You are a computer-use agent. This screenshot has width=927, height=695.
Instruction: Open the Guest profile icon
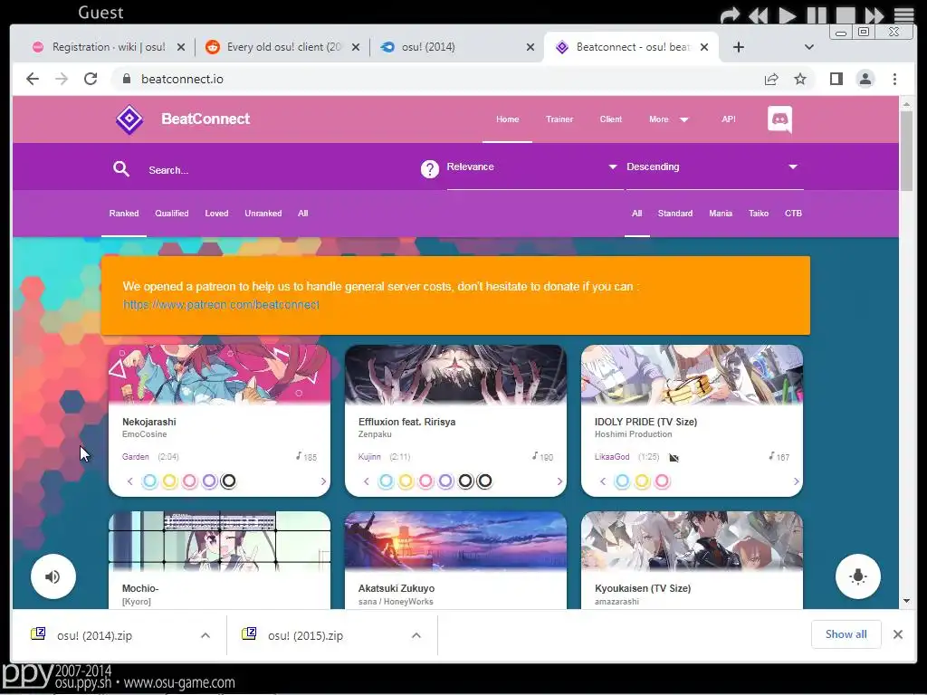click(865, 79)
